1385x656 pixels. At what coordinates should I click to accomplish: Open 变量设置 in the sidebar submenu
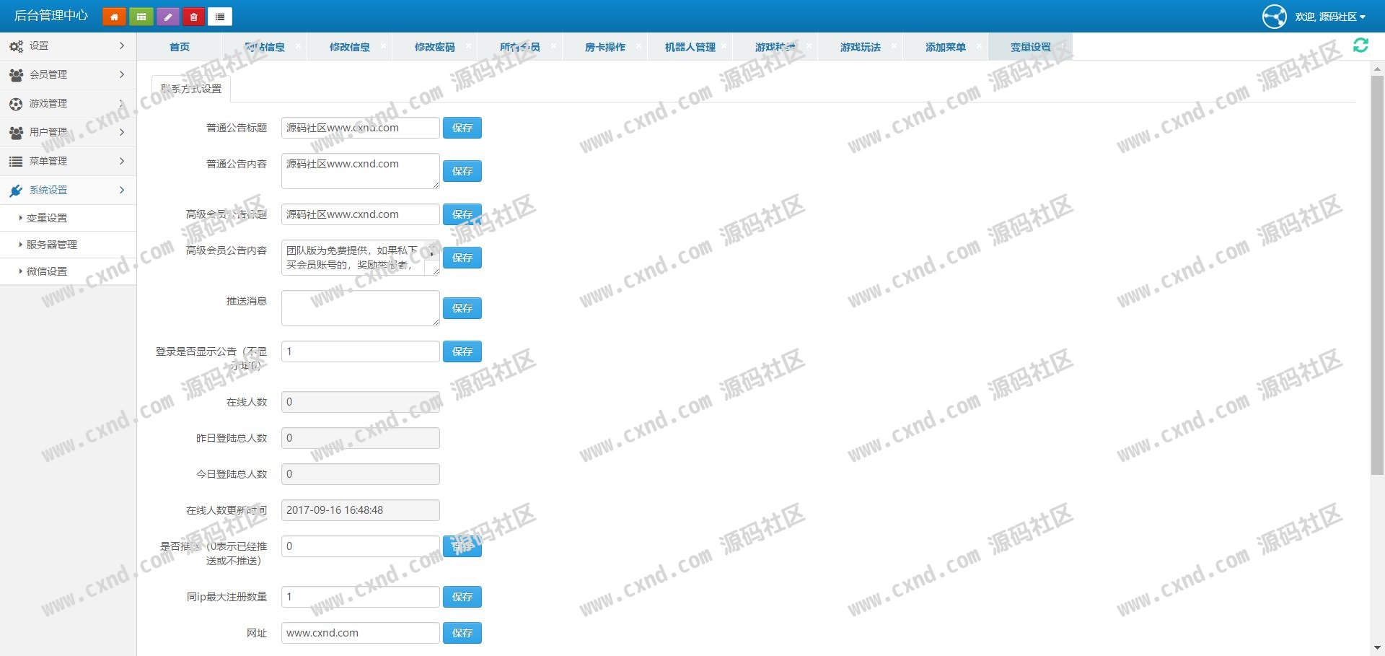68,218
